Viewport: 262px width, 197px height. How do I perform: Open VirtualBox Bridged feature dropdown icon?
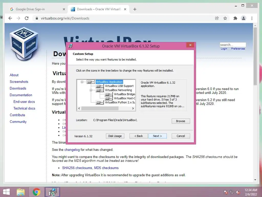(108, 94)
